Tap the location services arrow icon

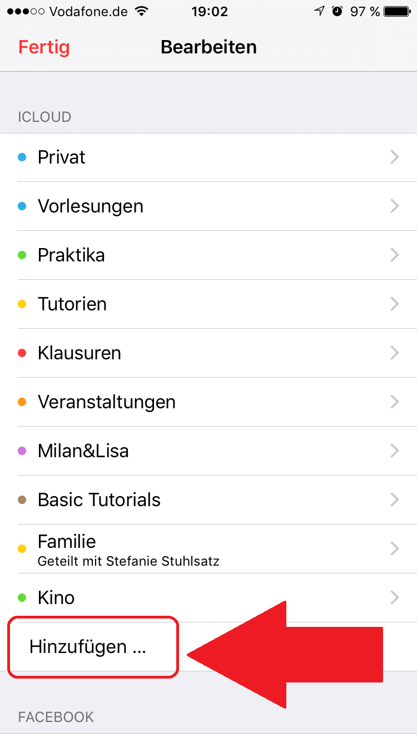pyautogui.click(x=319, y=11)
